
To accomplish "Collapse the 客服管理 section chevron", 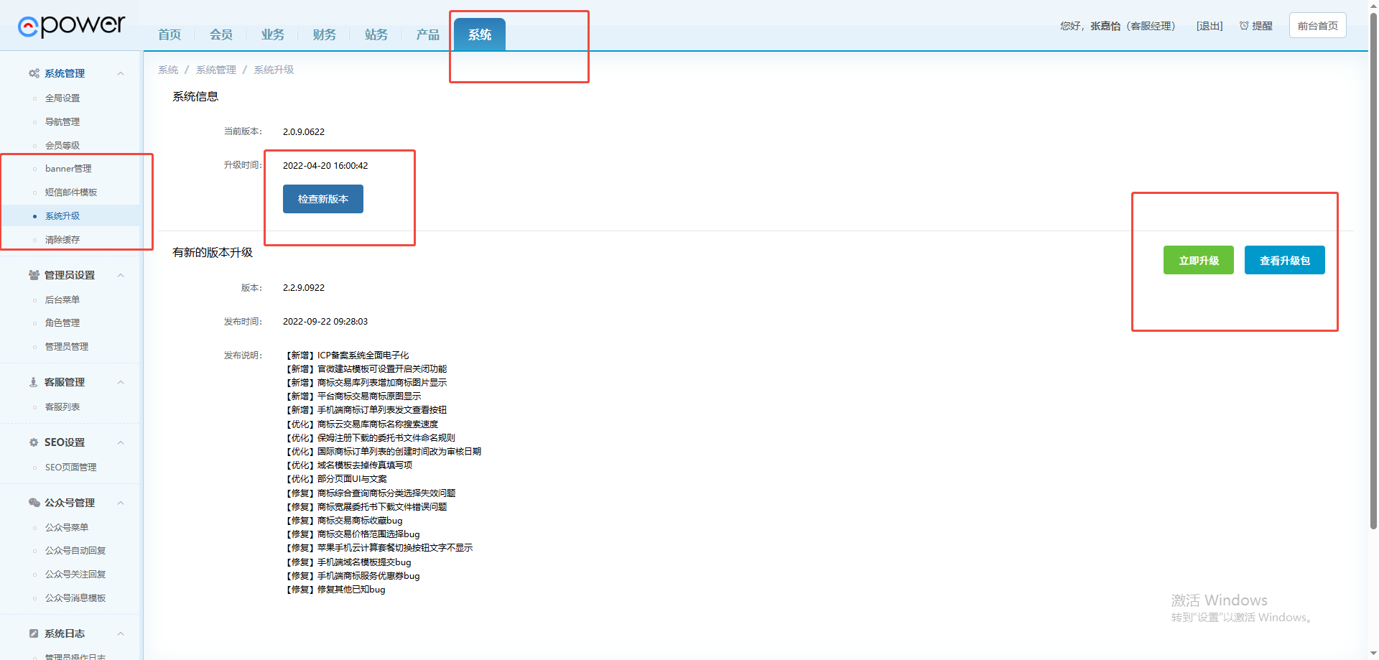I will pos(121,382).
